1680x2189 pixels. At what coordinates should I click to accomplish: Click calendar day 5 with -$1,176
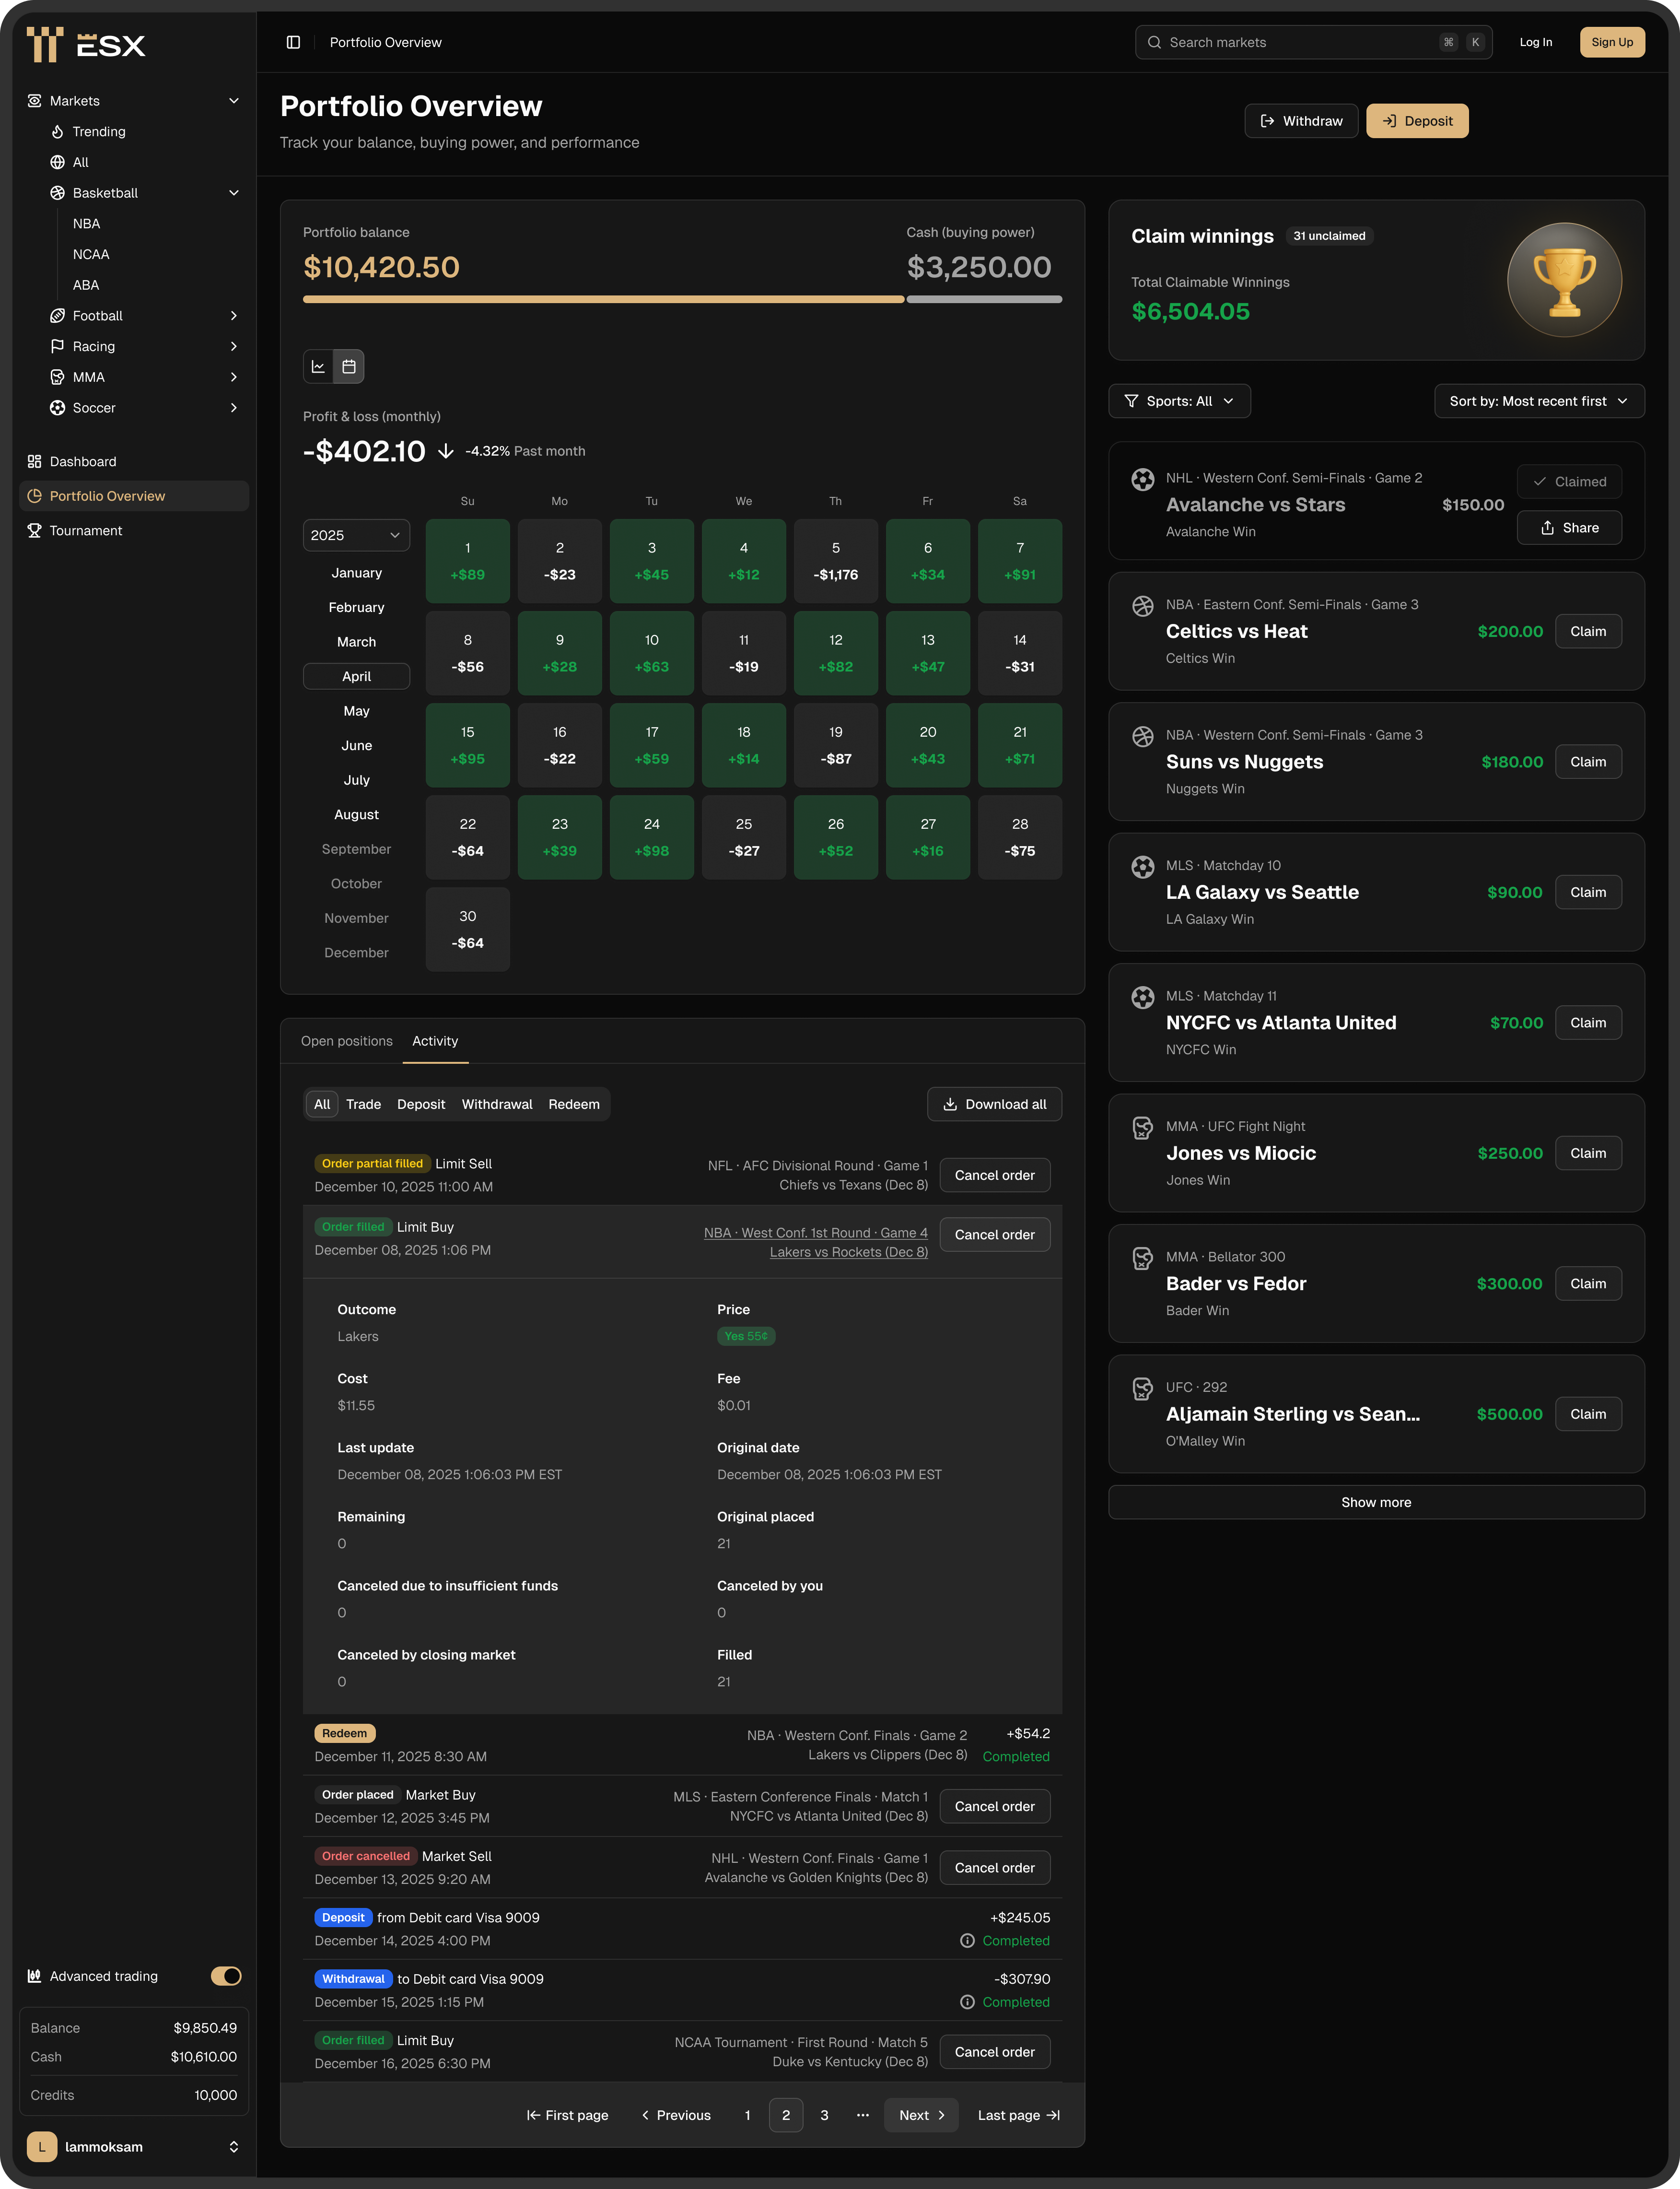835,561
